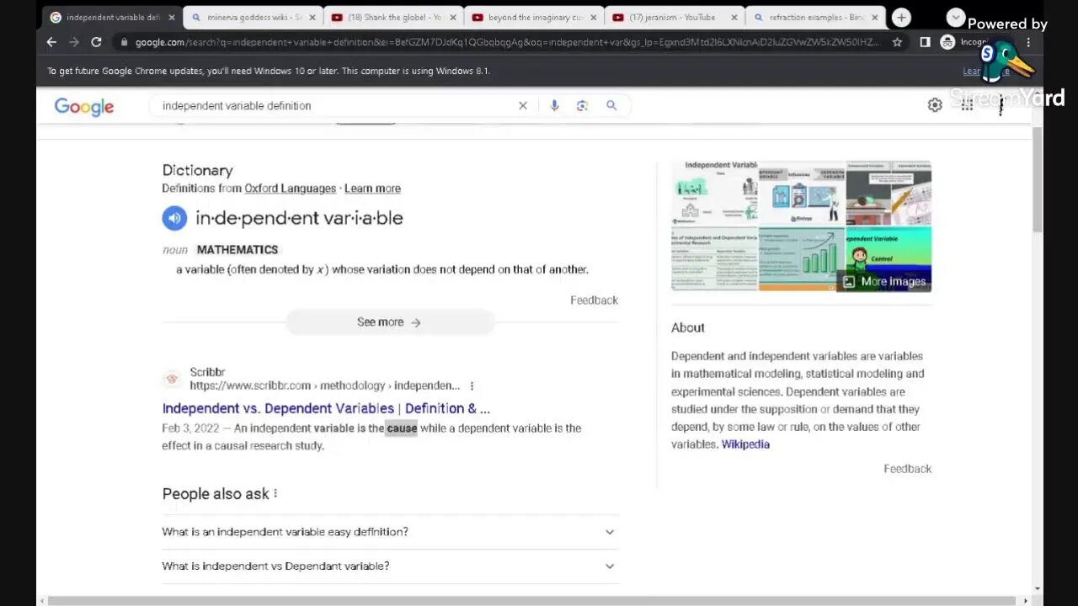Open the Wikipedia link in About
This screenshot has height=606, width=1078.
[745, 444]
